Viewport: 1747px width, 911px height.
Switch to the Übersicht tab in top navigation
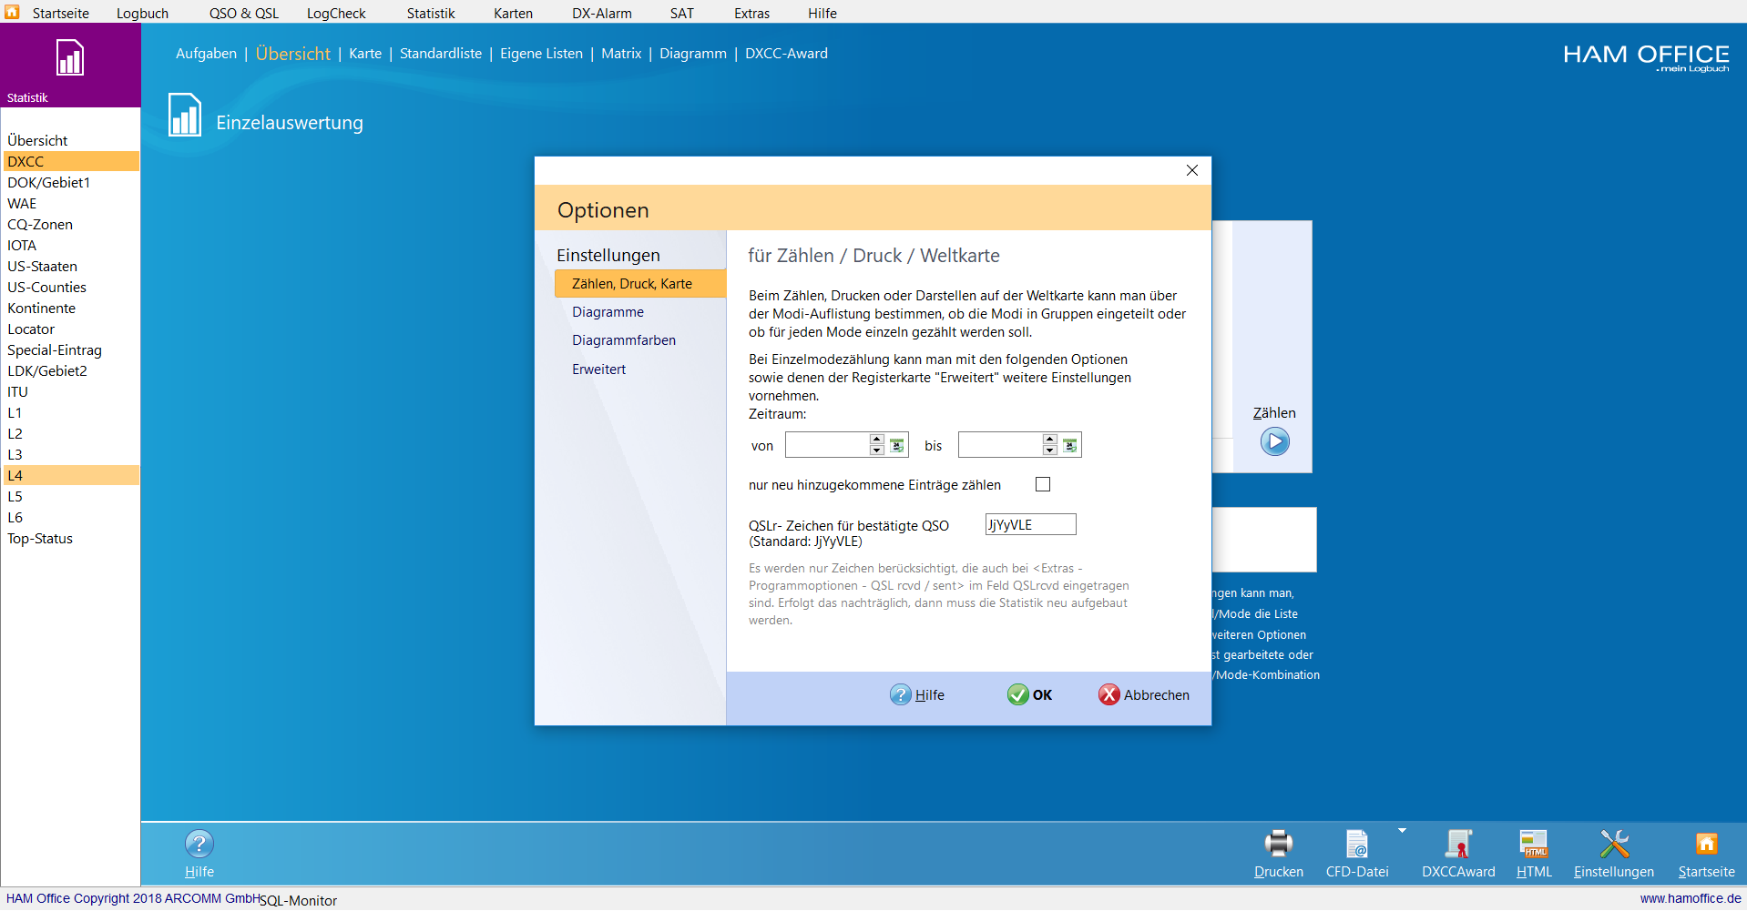(x=292, y=53)
